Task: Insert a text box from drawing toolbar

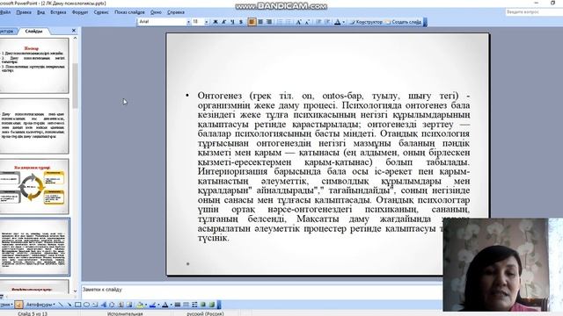Action: pyautogui.click(x=95, y=305)
